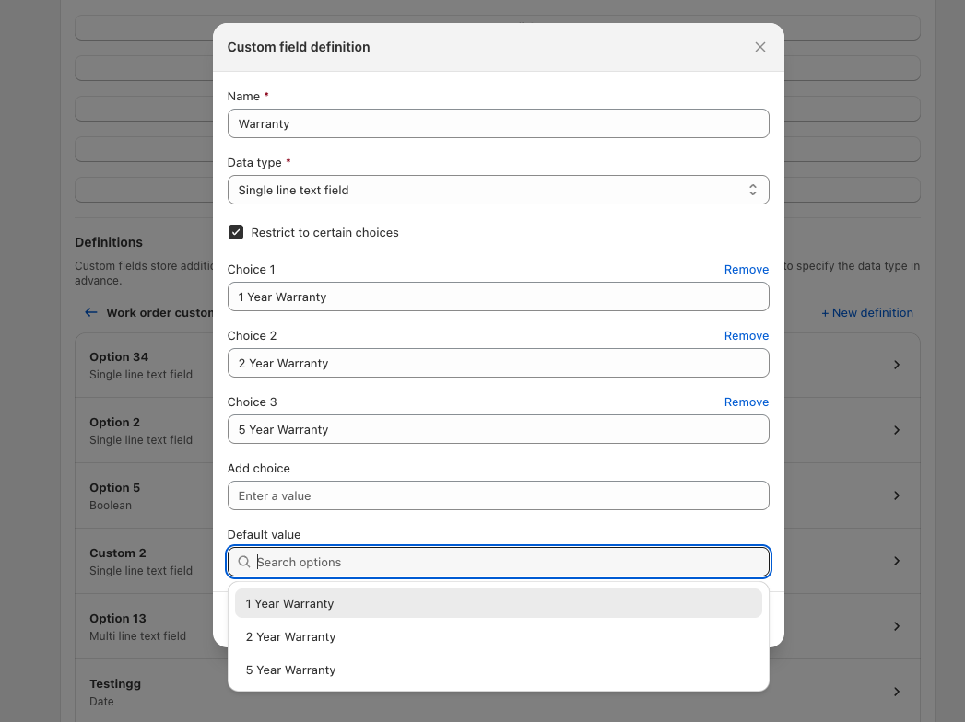The height and width of the screenshot is (722, 965).
Task: Close the Custom field definition dialog
Action: coord(760,47)
